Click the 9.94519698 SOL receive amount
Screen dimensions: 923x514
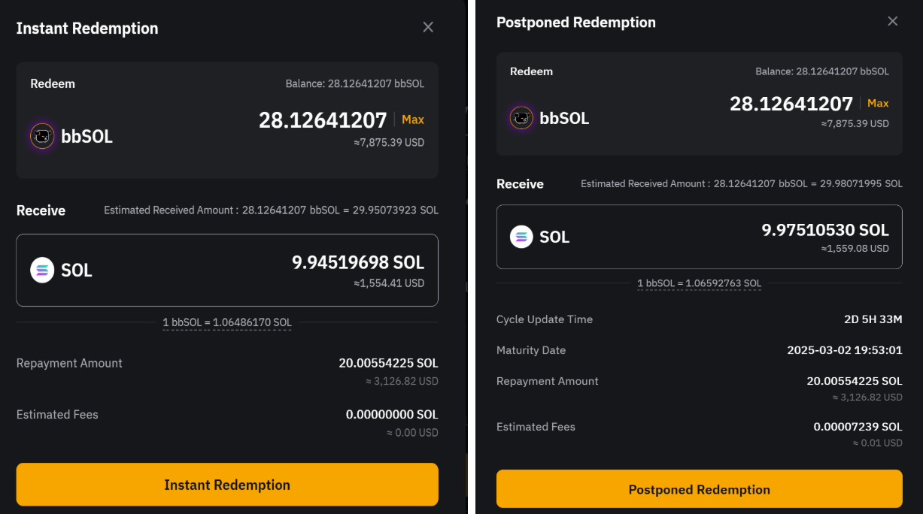[x=358, y=262]
